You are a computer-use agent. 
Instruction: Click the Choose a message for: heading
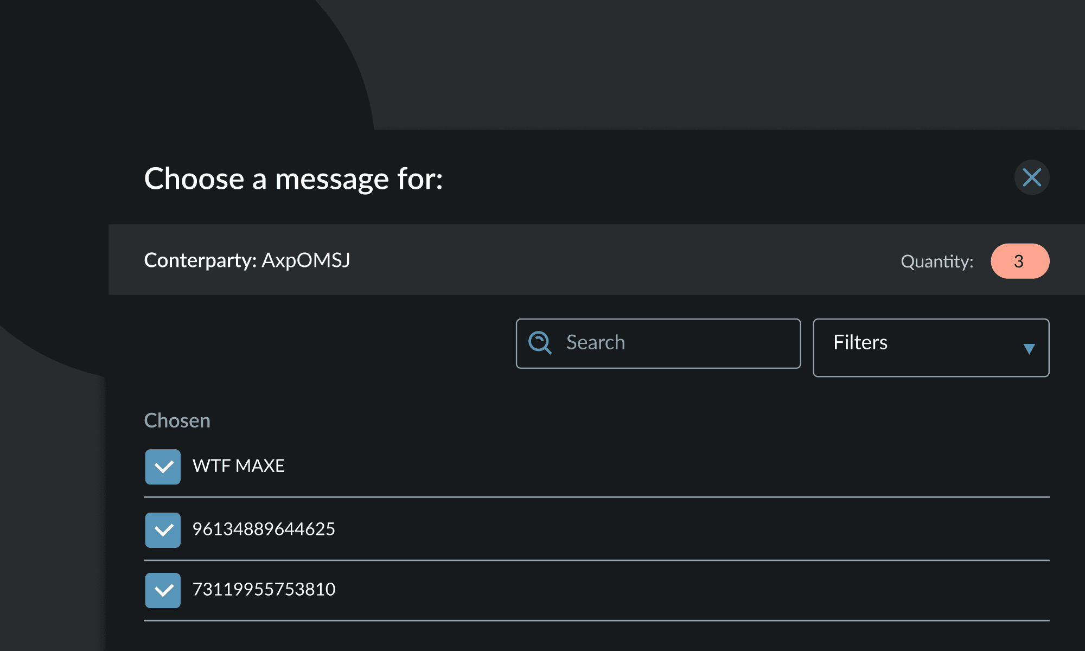coord(293,178)
